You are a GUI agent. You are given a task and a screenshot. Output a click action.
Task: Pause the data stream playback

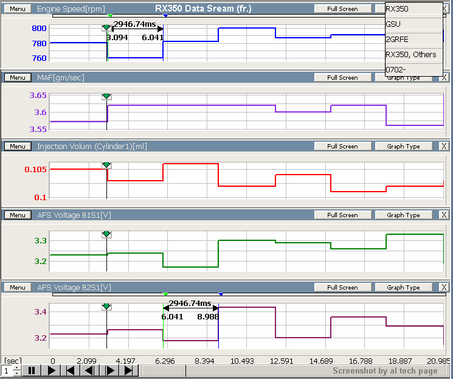click(31, 370)
